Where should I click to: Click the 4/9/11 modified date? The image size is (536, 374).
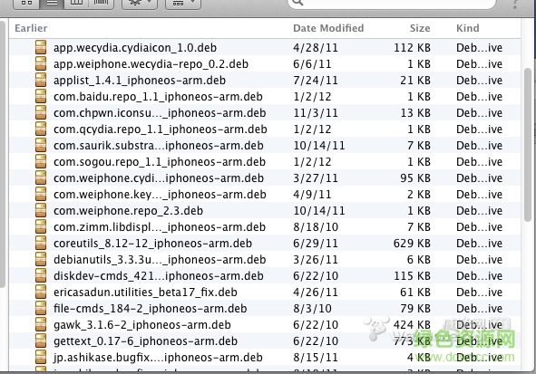coord(312,195)
